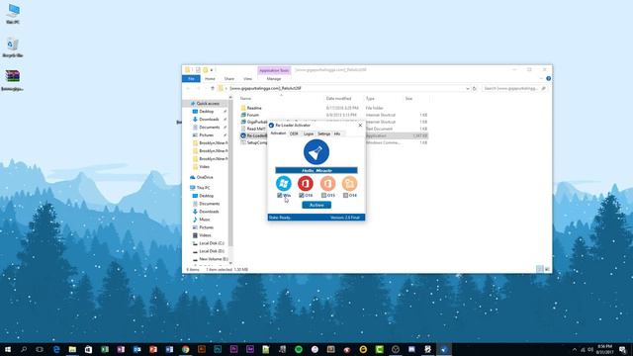Click the red Office 2016 icon
The height and width of the screenshot is (356, 633).
click(306, 183)
